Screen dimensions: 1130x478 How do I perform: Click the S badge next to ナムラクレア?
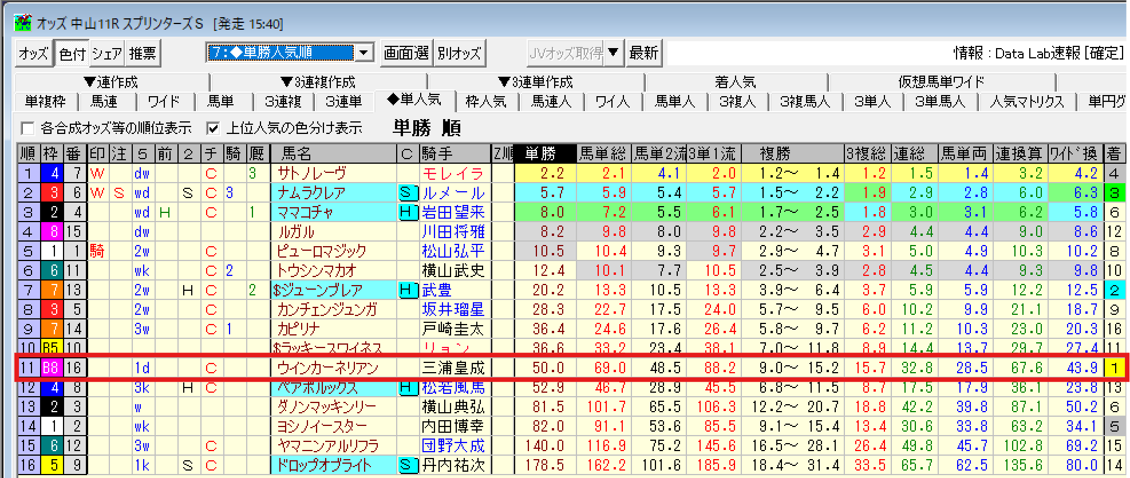406,193
